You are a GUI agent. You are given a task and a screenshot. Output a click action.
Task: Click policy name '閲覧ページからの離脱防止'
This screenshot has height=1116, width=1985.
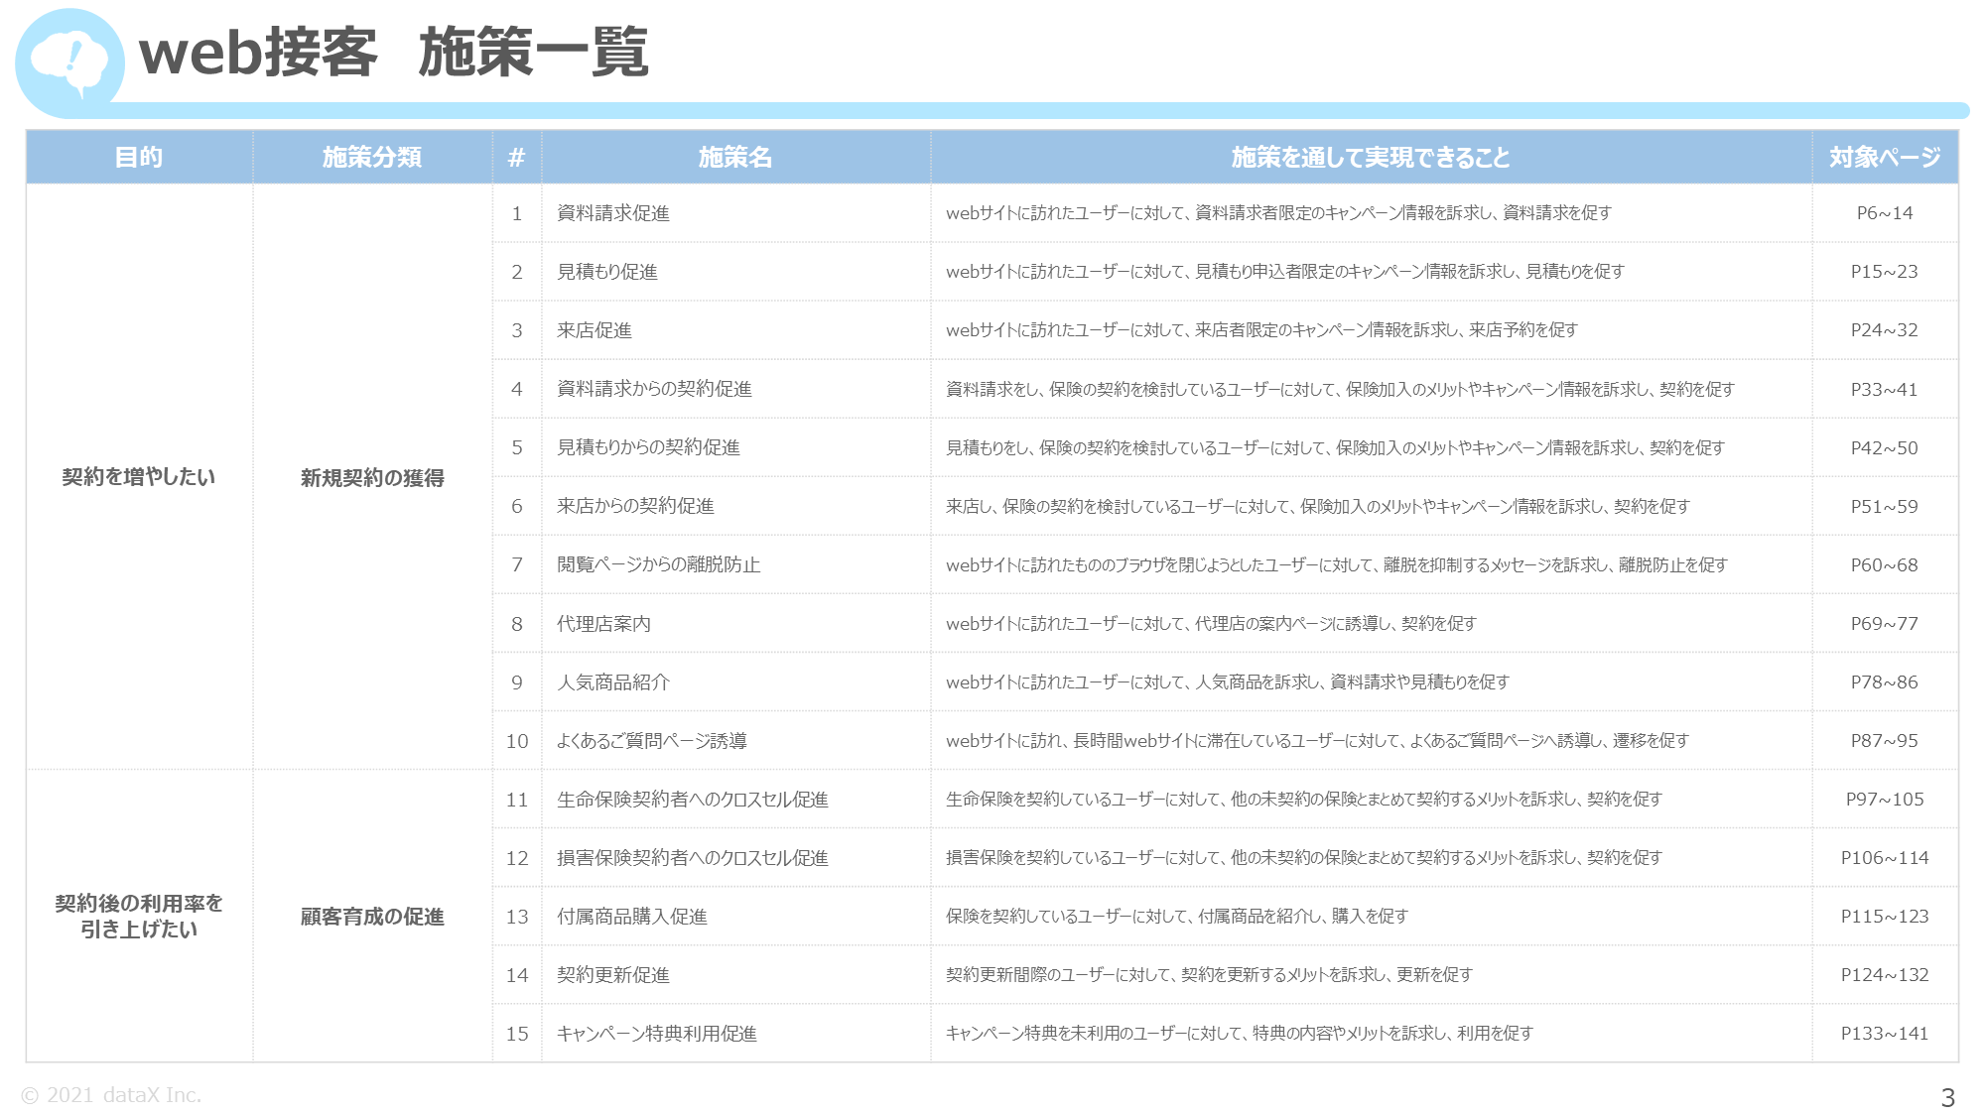(658, 564)
